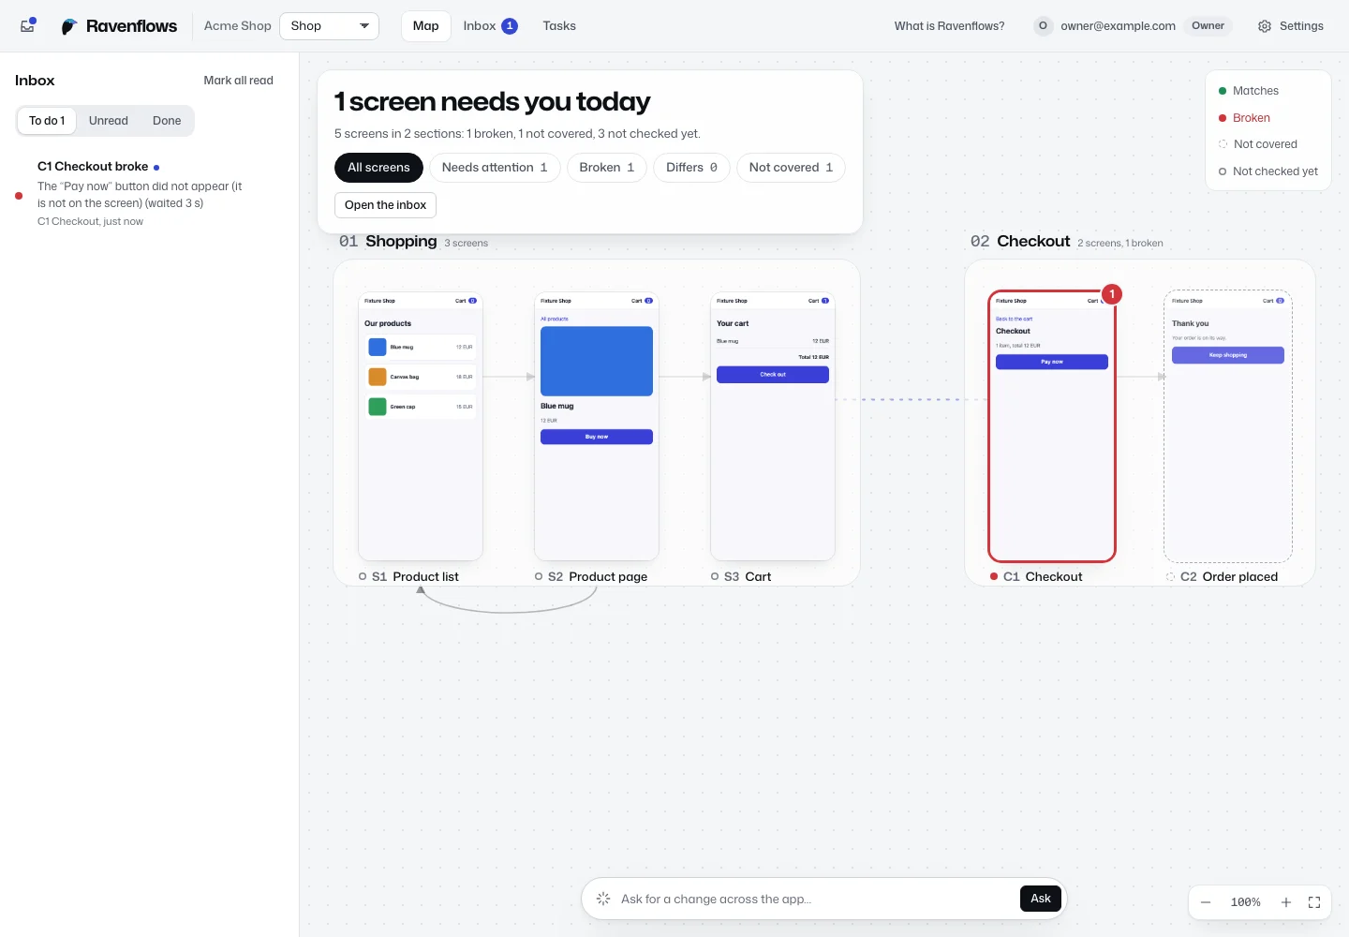1349x937 pixels.
Task: Select the C1 Checkout screen thumbnail
Action: pyautogui.click(x=1052, y=426)
